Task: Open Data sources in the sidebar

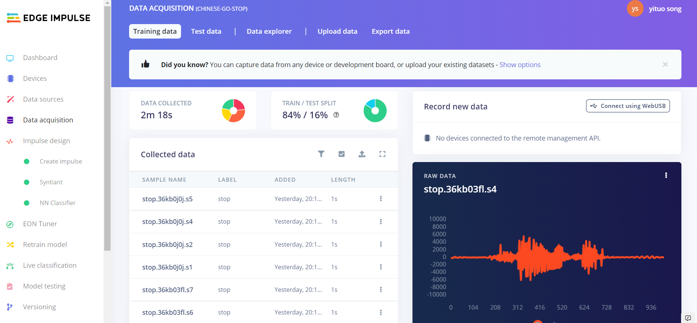Action: point(43,99)
